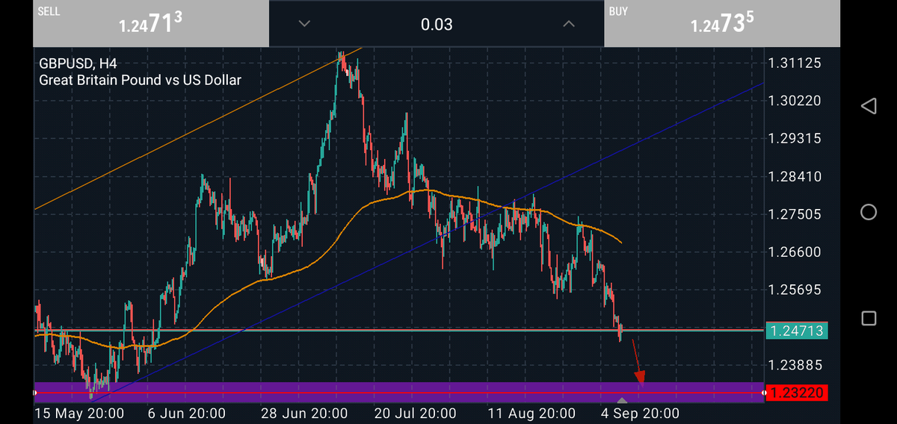Viewport: 897px width, 424px height.
Task: Select price axis label 1.25695
Action: tap(795, 290)
